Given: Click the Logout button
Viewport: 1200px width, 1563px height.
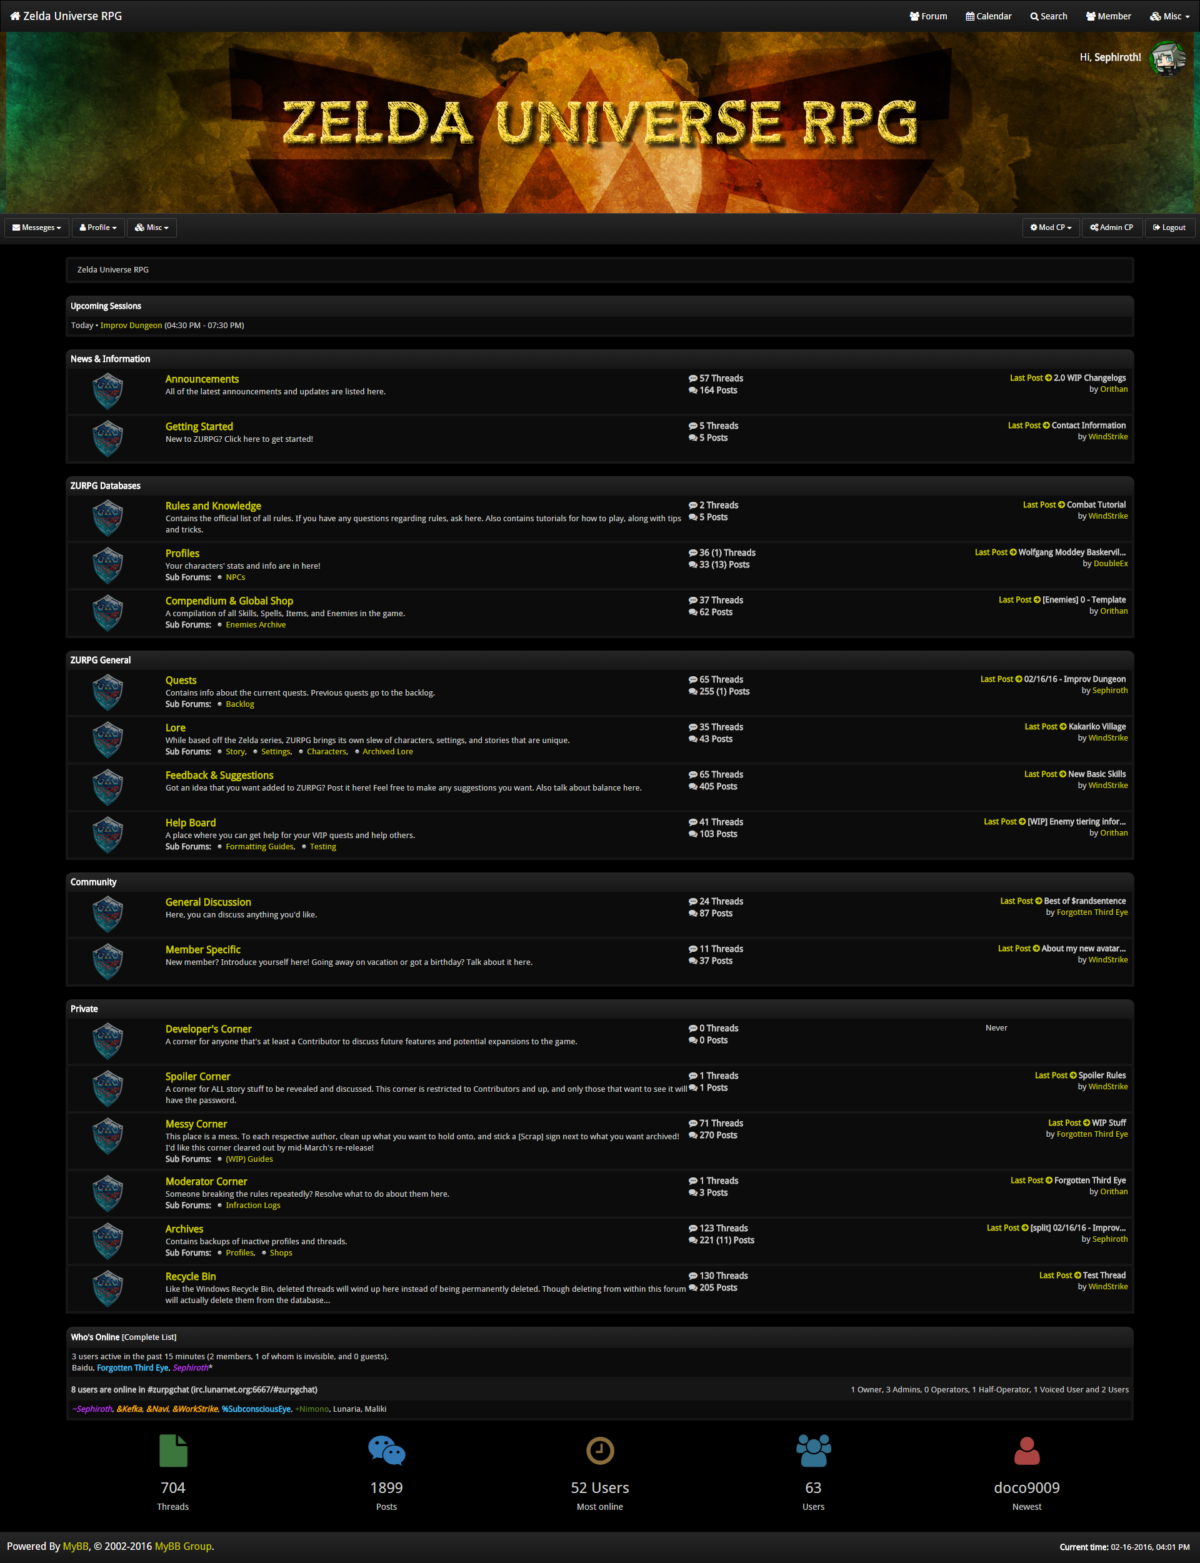Looking at the screenshot, I should pyautogui.click(x=1169, y=227).
